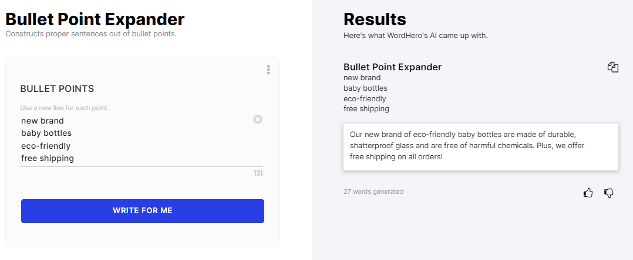
Task: Click the 'Use a new line' hint text
Action: (65, 108)
